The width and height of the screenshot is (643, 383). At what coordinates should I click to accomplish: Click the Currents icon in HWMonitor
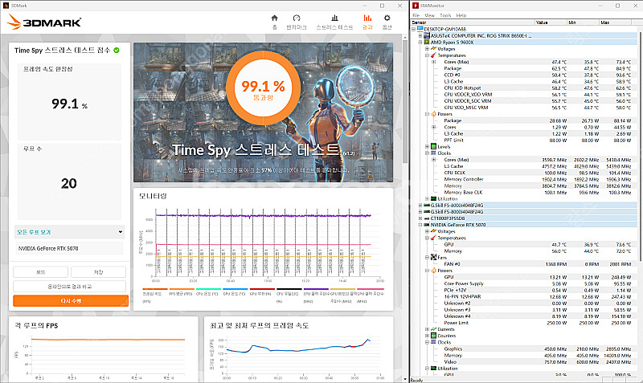point(433,329)
